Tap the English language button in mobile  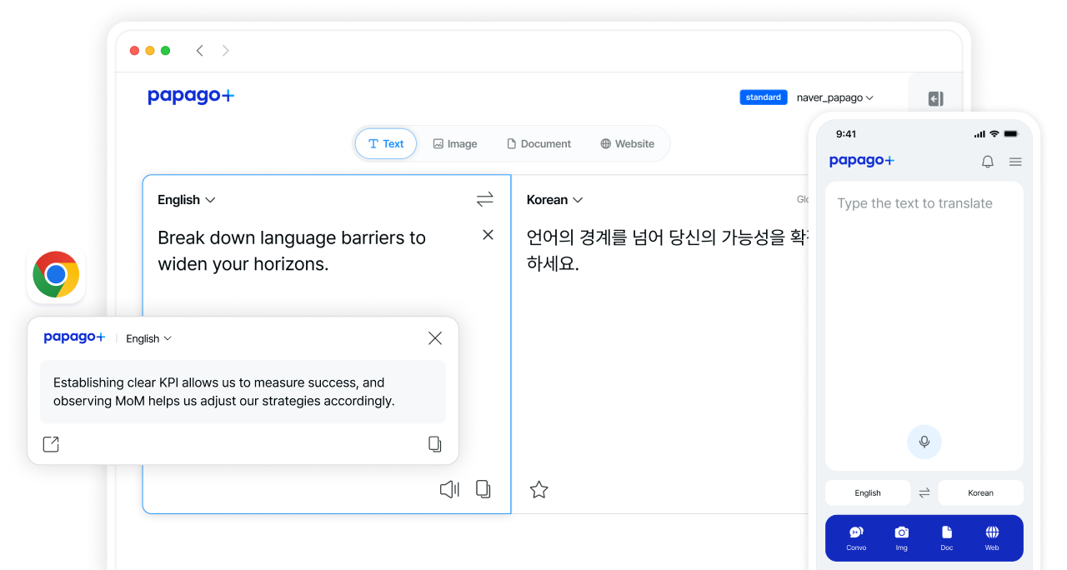tap(868, 492)
